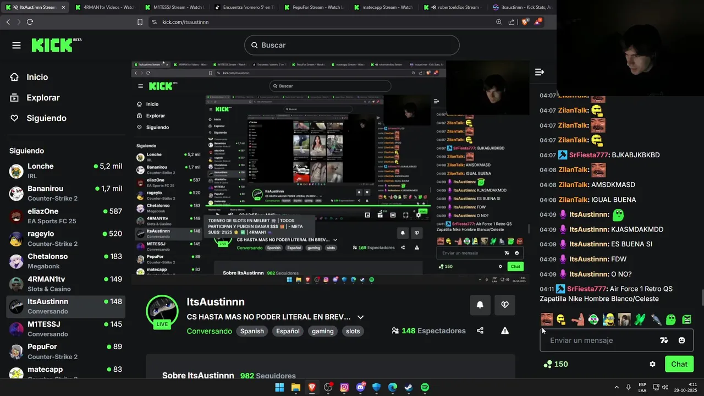Share the stream with share icon
The width and height of the screenshot is (704, 396).
pos(480,331)
